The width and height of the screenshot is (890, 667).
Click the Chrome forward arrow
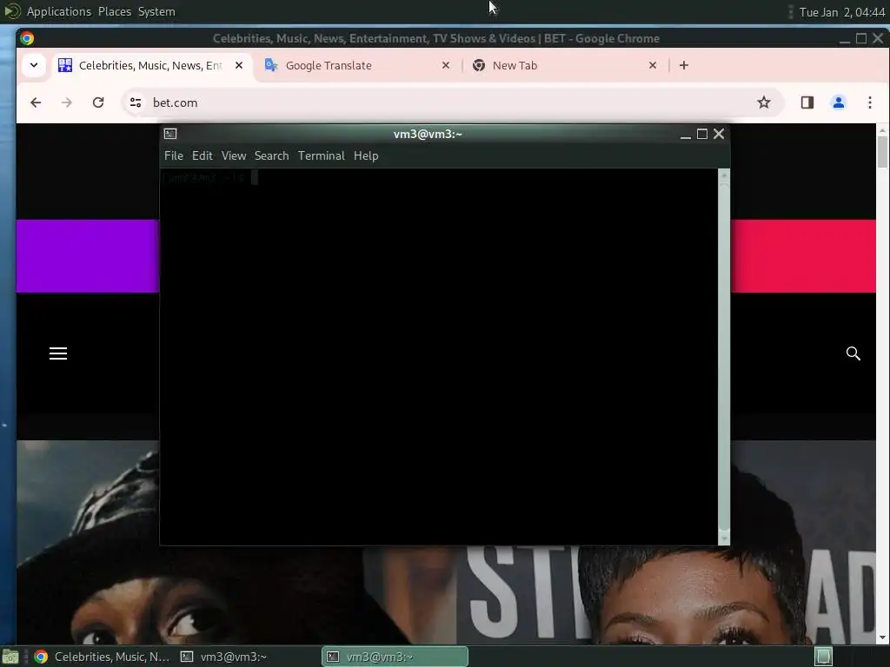pyautogui.click(x=67, y=102)
